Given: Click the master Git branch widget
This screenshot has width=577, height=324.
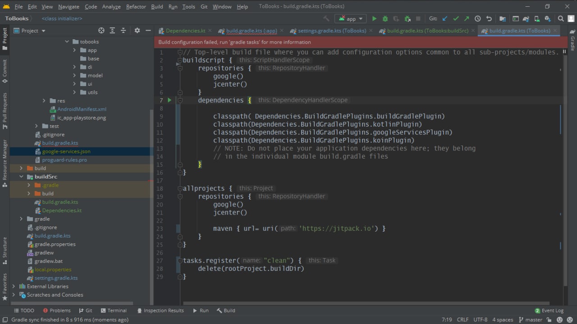Looking at the screenshot, I should pyautogui.click(x=531, y=319).
